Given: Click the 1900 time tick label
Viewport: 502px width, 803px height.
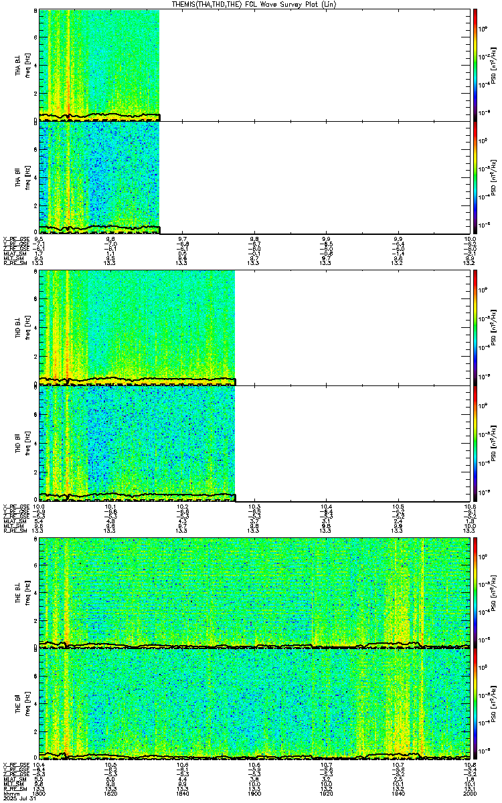Looking at the screenshot, I should pos(254,794).
